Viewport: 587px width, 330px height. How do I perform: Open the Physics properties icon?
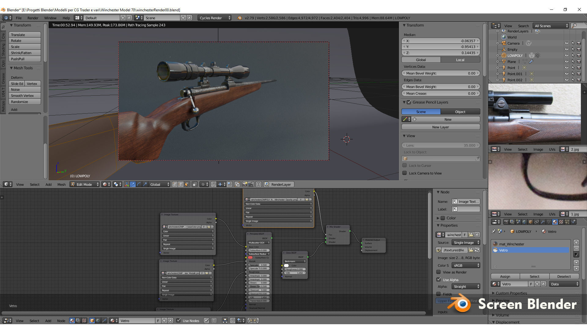pos(573,222)
